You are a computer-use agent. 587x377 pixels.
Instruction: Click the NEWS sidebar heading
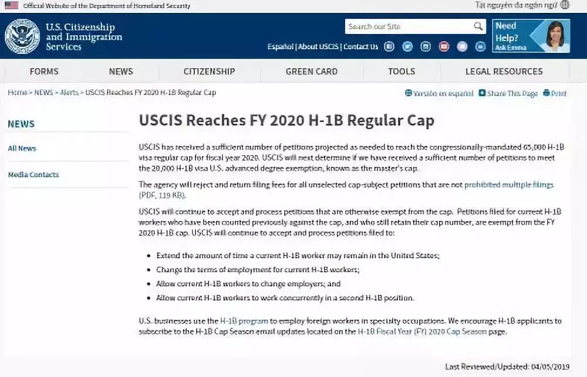[x=21, y=124]
